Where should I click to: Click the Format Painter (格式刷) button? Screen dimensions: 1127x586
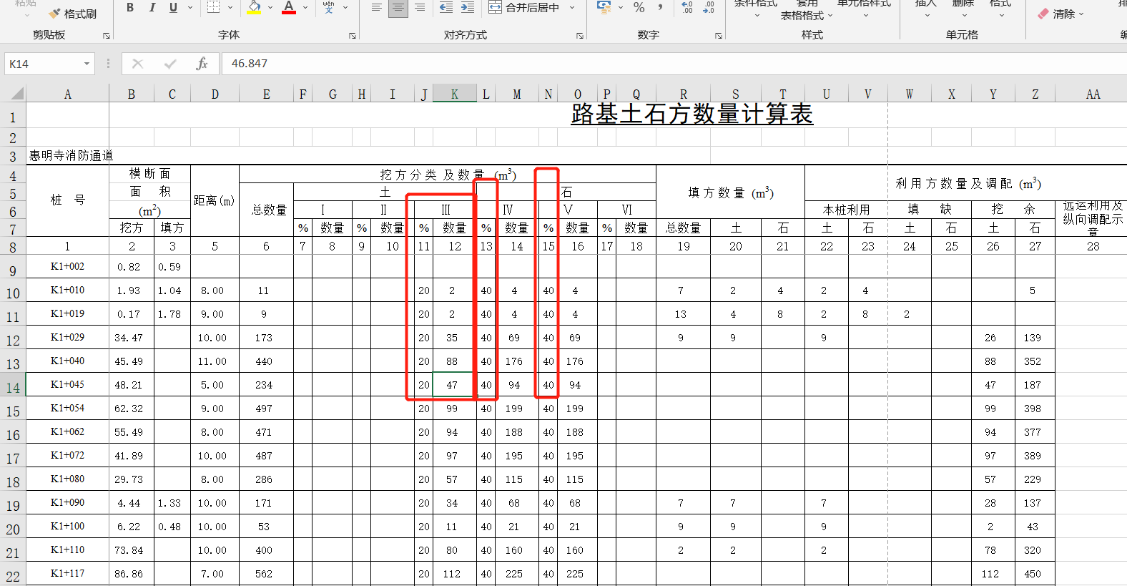point(72,14)
